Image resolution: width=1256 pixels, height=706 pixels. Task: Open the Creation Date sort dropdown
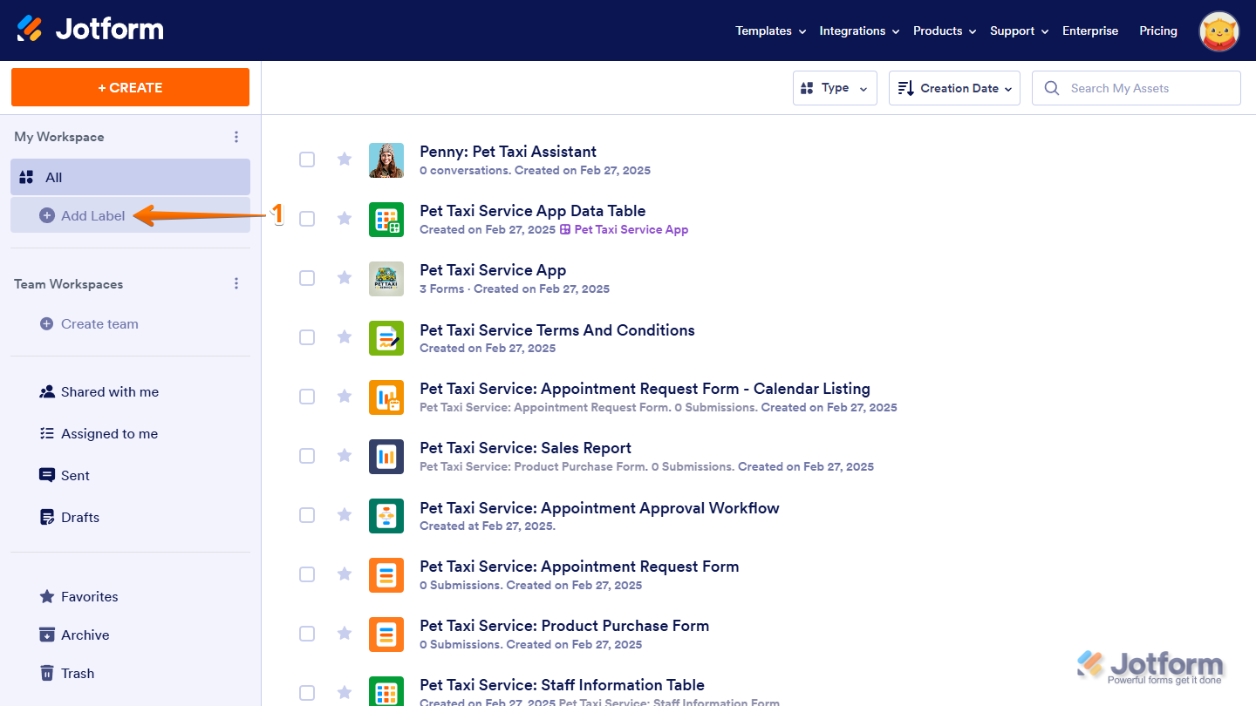(x=953, y=88)
